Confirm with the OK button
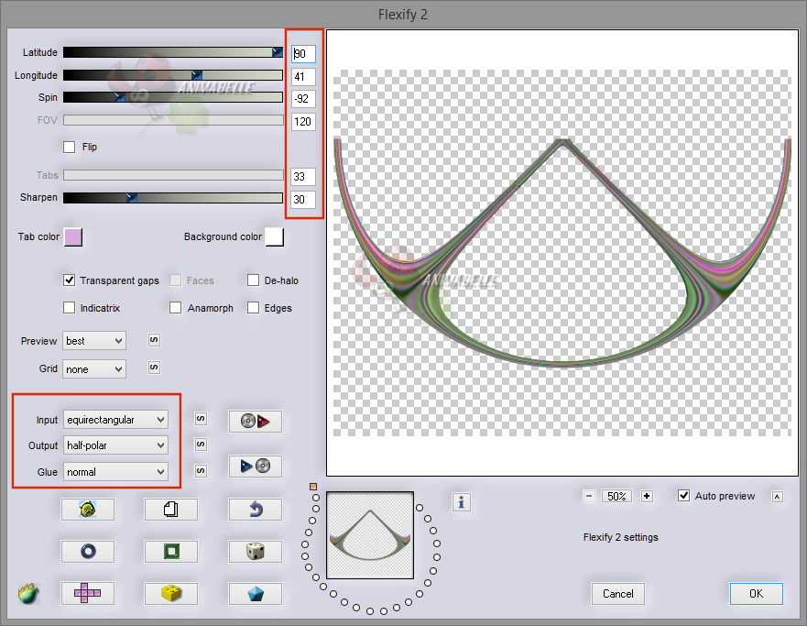This screenshot has width=807, height=626. [x=756, y=594]
